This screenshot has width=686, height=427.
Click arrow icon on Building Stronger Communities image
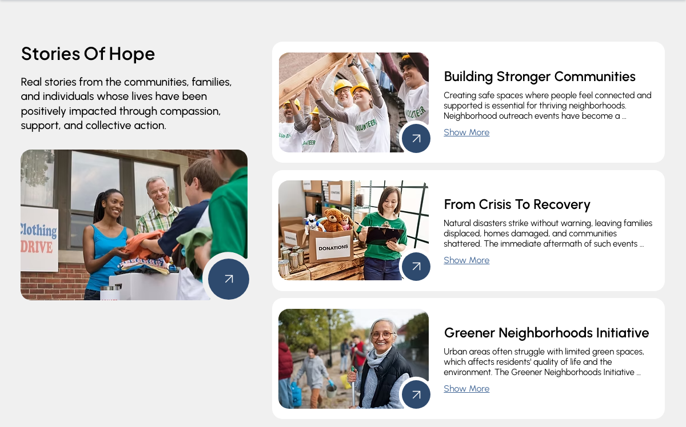pyautogui.click(x=416, y=138)
